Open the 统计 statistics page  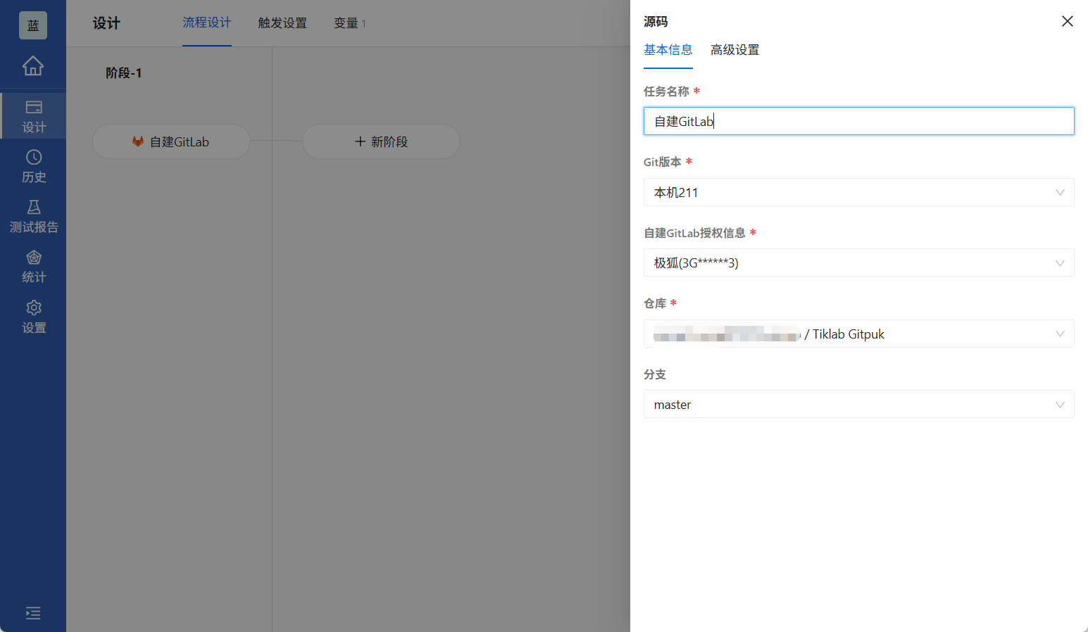tap(33, 266)
